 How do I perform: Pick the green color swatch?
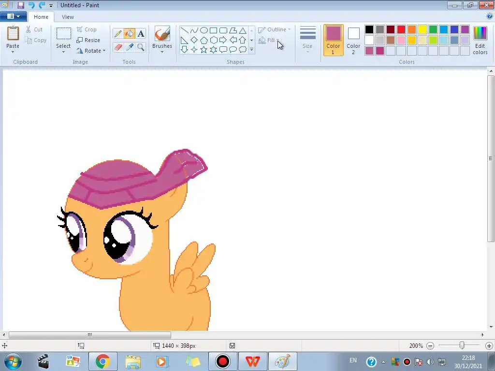[x=433, y=29]
